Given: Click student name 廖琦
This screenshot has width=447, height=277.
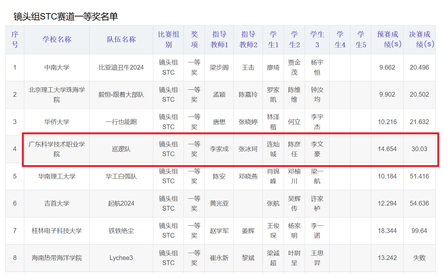Looking at the screenshot, I should [273, 67].
